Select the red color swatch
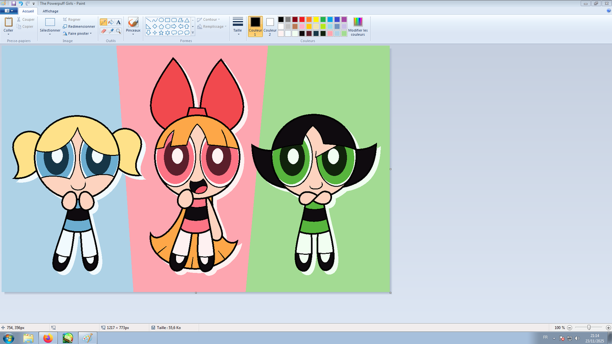Image resolution: width=612 pixels, height=344 pixels. 302,19
